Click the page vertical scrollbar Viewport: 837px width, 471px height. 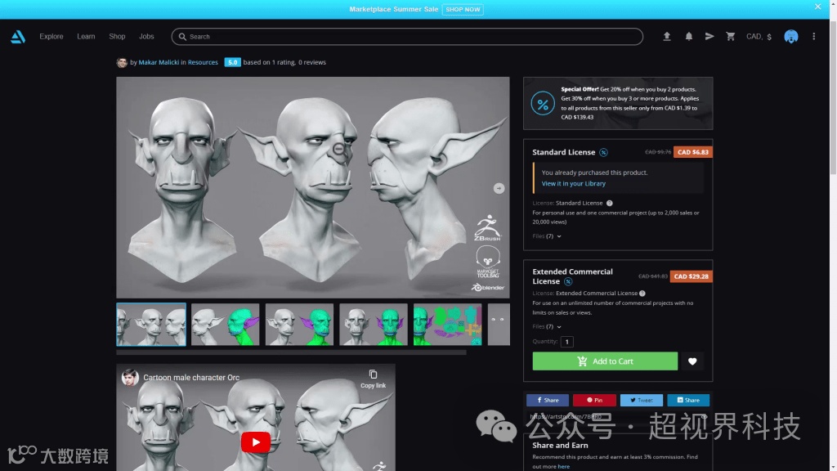click(833, 96)
